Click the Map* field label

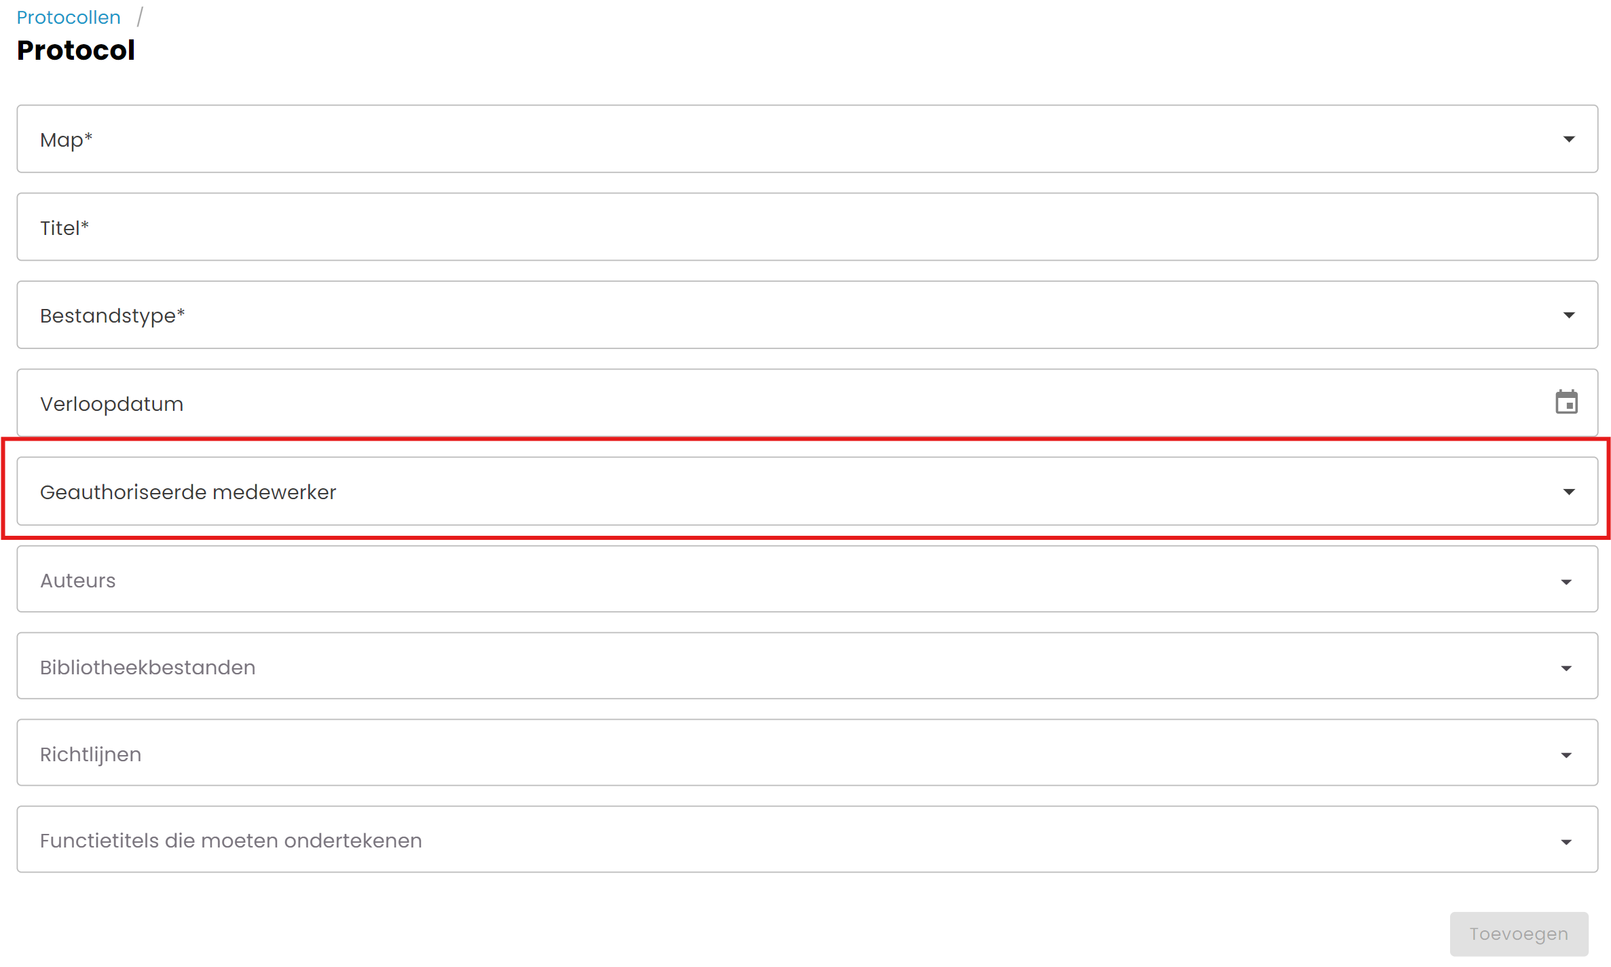pyautogui.click(x=66, y=140)
